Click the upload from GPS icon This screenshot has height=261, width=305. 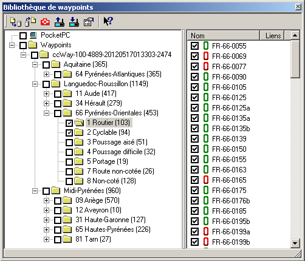[60, 22]
